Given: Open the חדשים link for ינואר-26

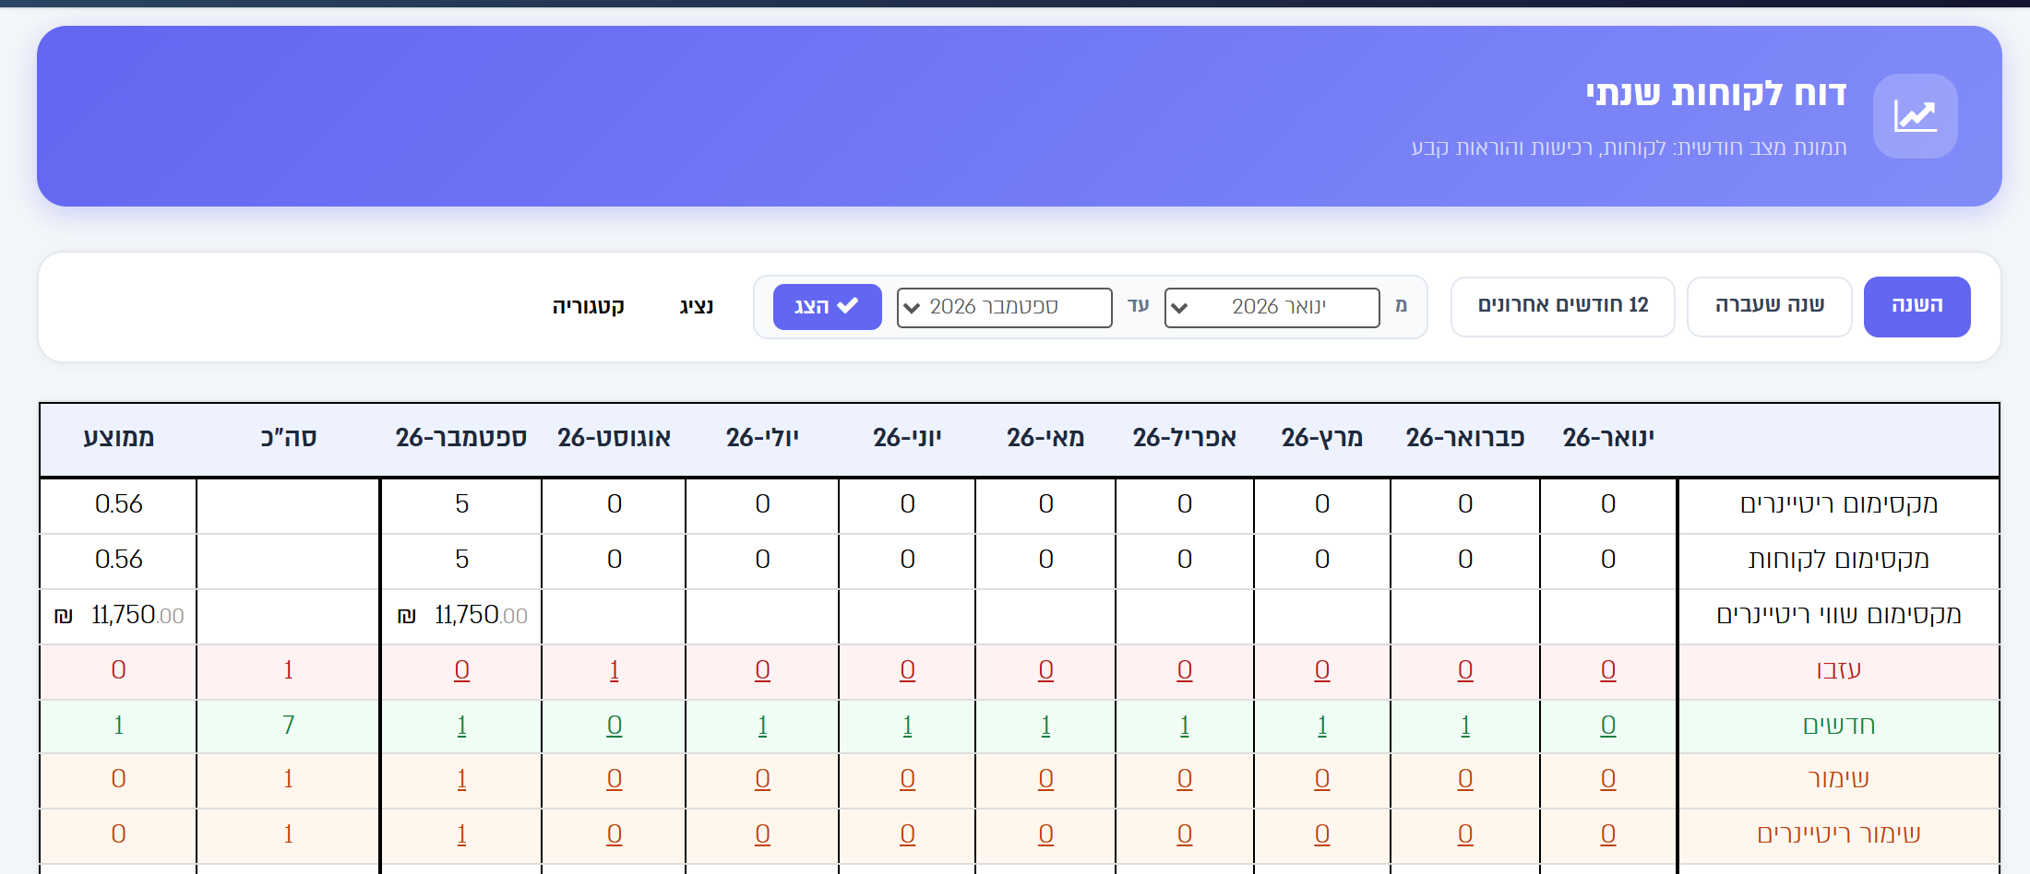Looking at the screenshot, I should click(x=1608, y=726).
